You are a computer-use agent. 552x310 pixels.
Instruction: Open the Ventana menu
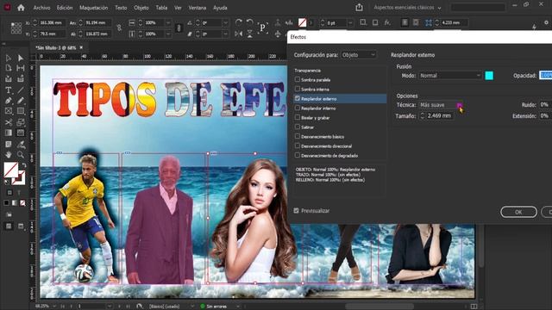[198, 8]
